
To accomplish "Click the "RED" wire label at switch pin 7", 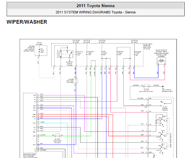I will 142,135.
